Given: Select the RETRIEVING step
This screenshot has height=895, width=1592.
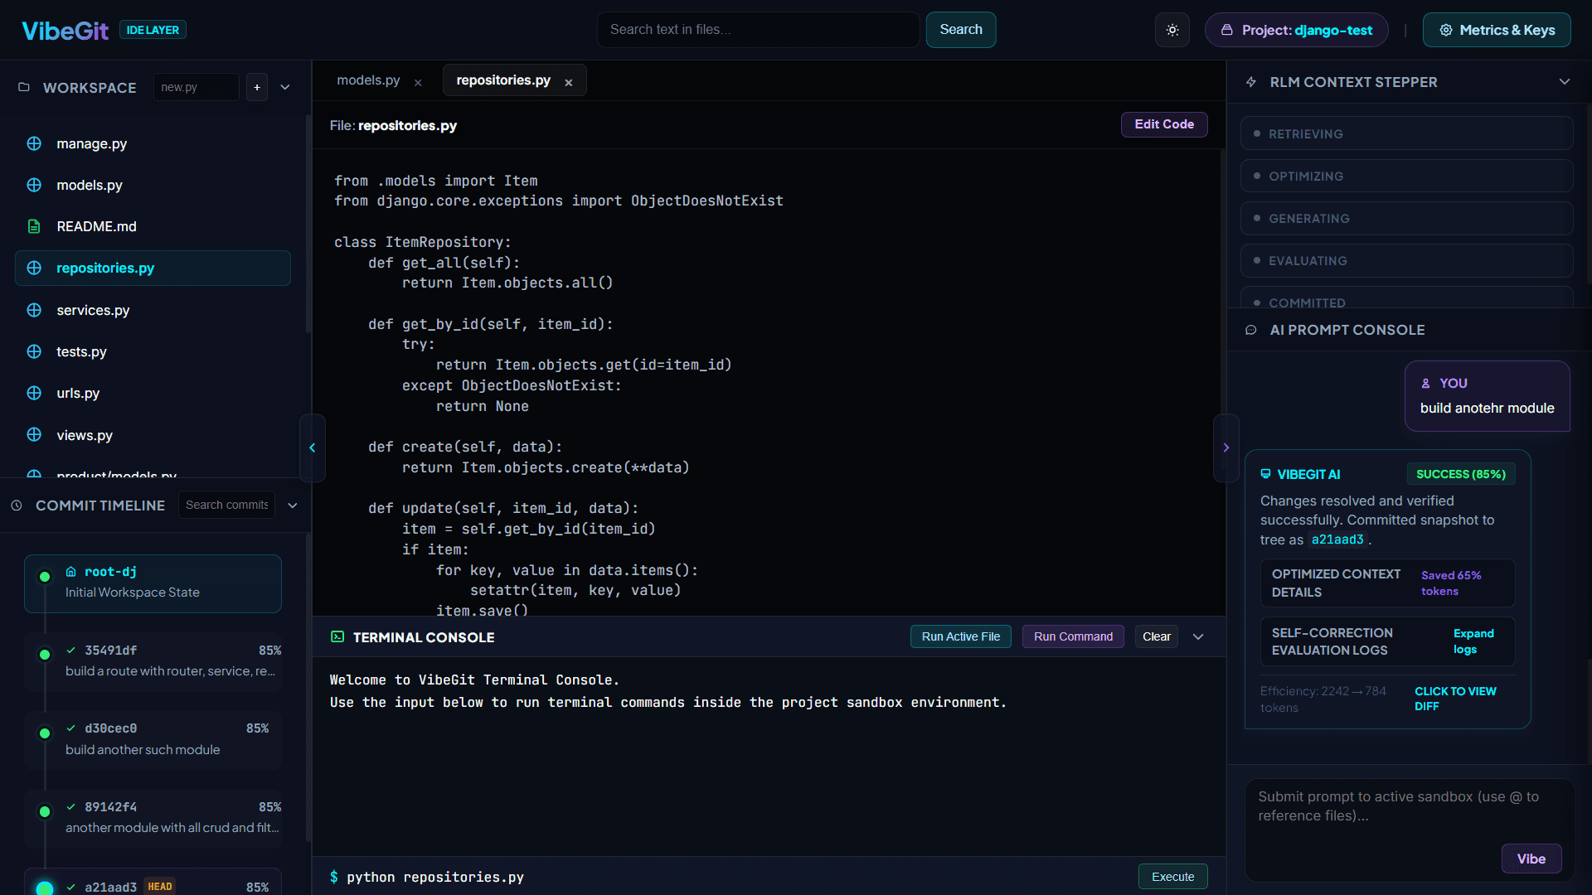Looking at the screenshot, I should tap(1406, 133).
